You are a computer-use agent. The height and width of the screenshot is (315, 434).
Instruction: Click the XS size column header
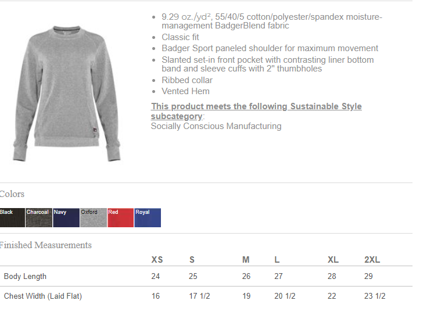157,260
